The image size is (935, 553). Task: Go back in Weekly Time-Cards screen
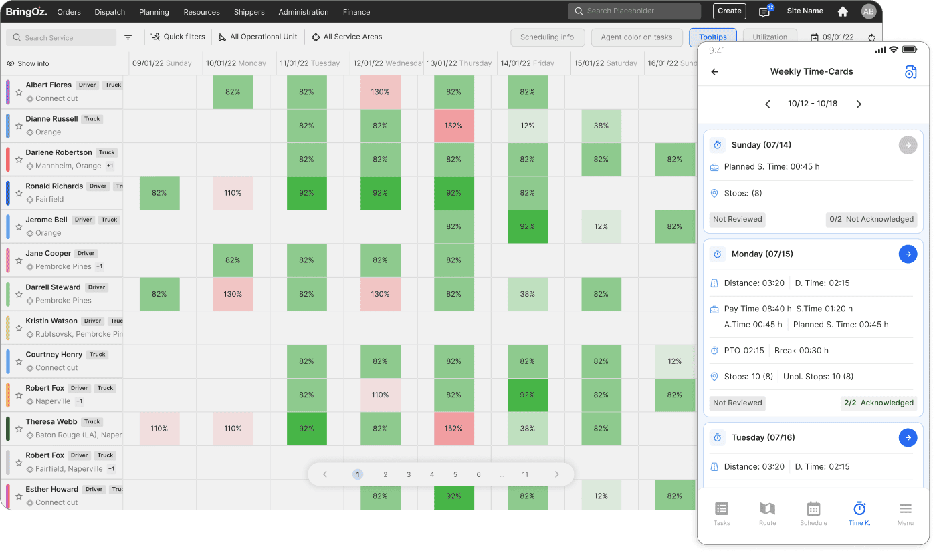(715, 72)
